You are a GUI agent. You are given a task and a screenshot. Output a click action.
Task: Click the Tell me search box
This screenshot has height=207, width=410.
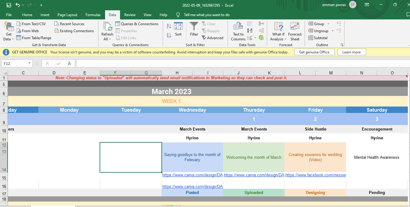pyautogui.click(x=207, y=15)
